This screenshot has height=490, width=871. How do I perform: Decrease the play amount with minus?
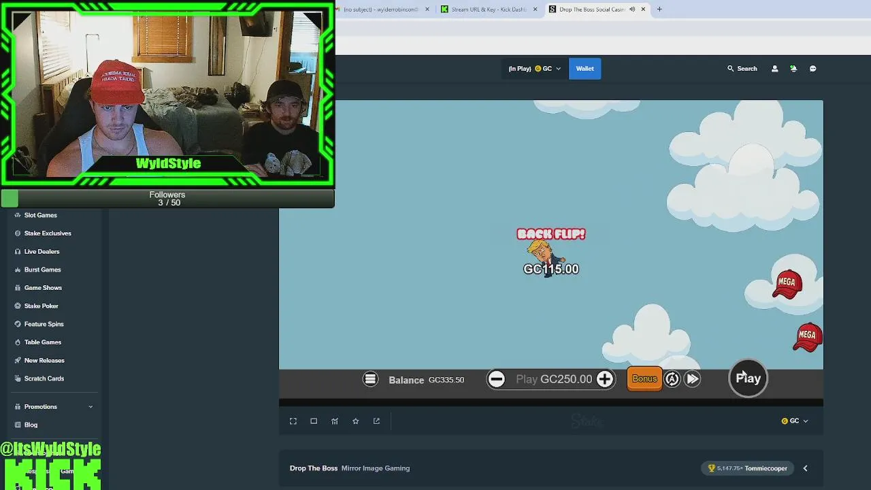pos(496,379)
